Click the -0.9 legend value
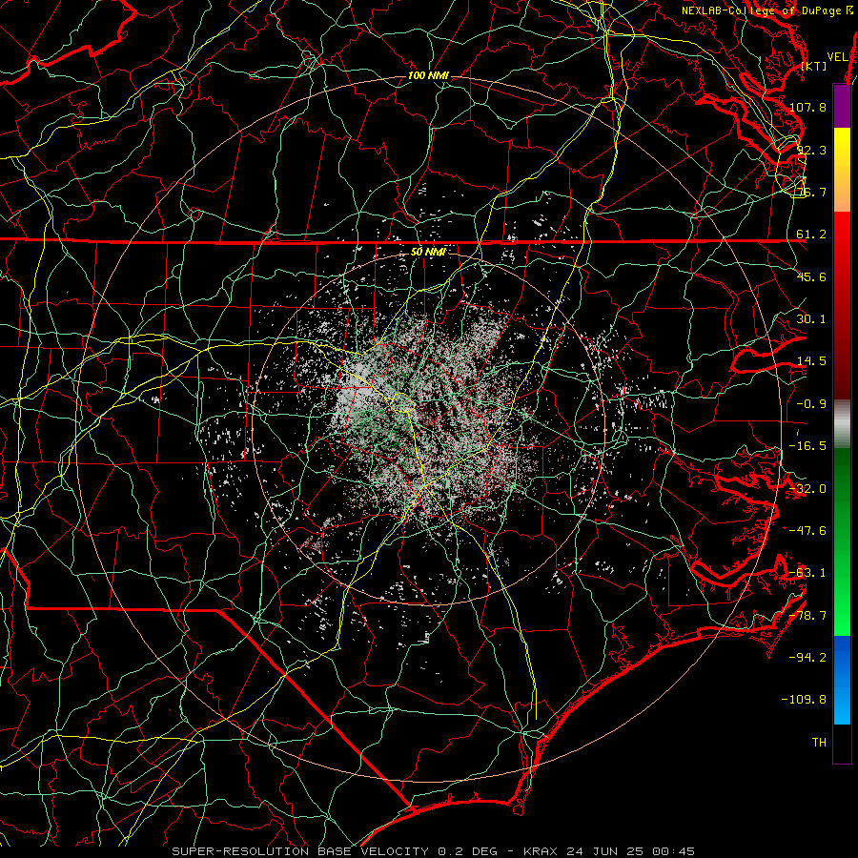 [811, 404]
